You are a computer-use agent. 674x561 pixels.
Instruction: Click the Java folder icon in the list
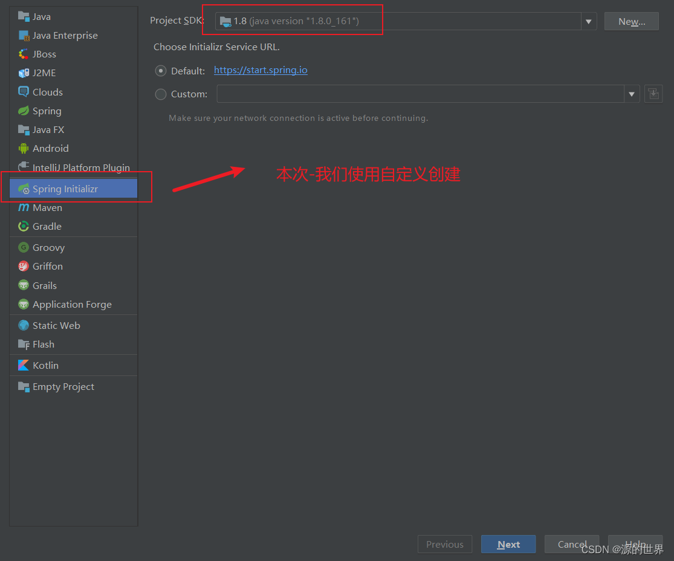click(24, 16)
